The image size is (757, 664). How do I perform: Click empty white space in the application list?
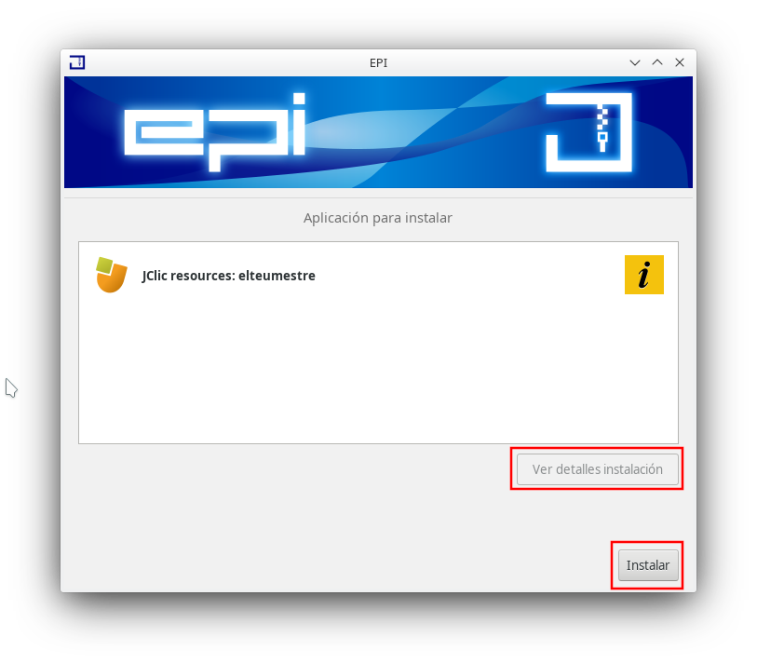point(378,372)
